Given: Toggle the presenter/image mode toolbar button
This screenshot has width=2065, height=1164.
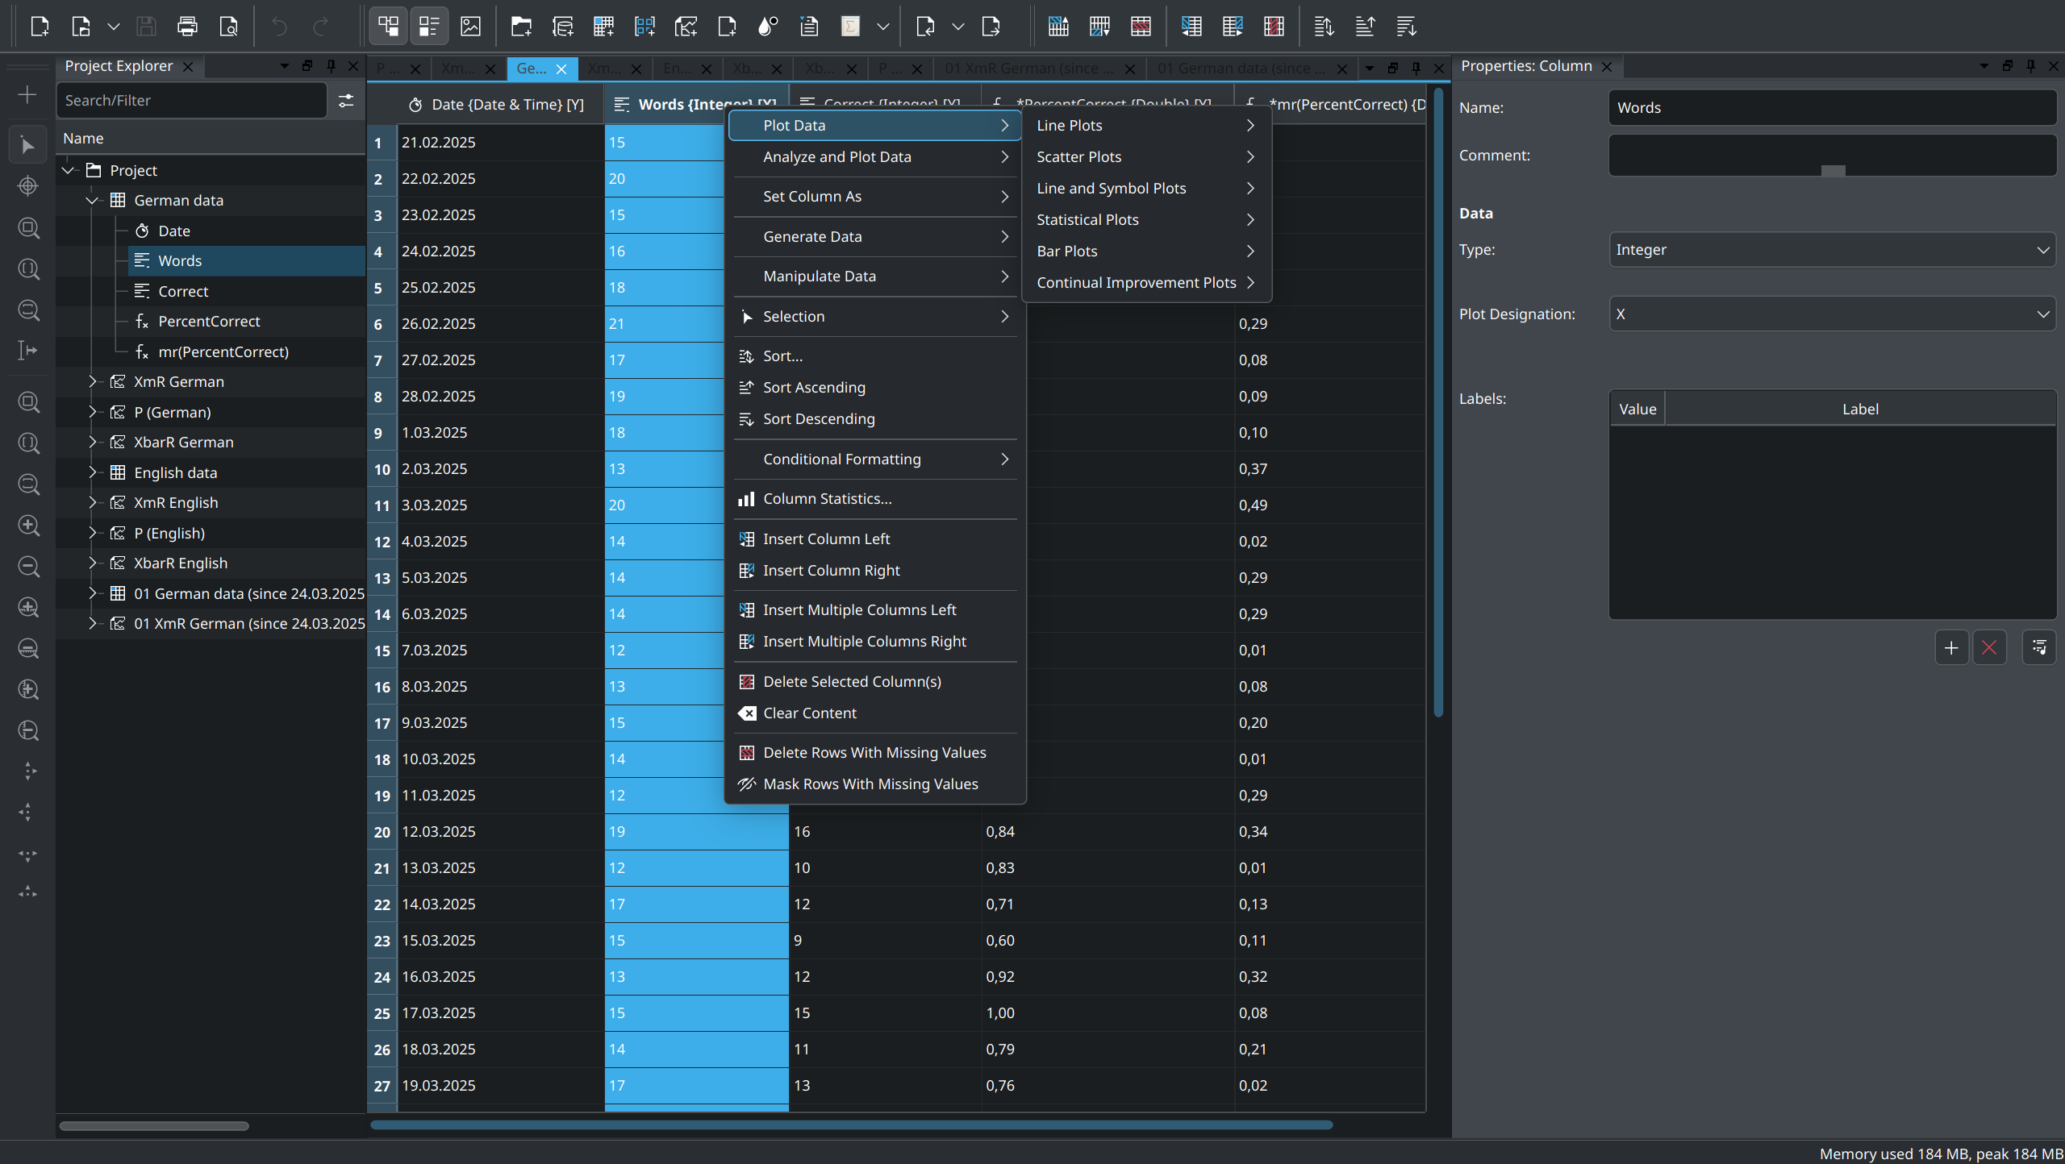Looking at the screenshot, I should pyautogui.click(x=470, y=26).
